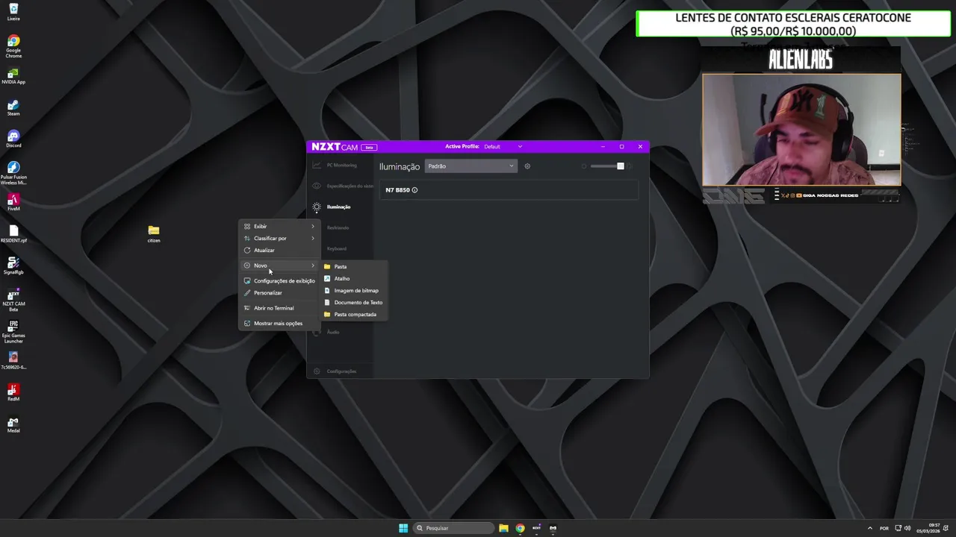Click the brightness slider handle in Iluminação
The image size is (956, 537).
pos(620,166)
